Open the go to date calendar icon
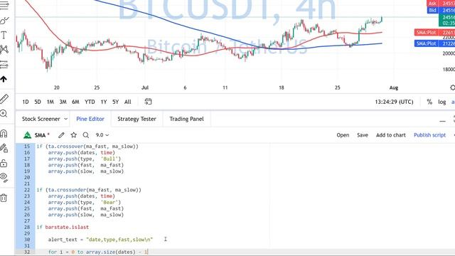This screenshot has height=256, width=455. click(148, 102)
